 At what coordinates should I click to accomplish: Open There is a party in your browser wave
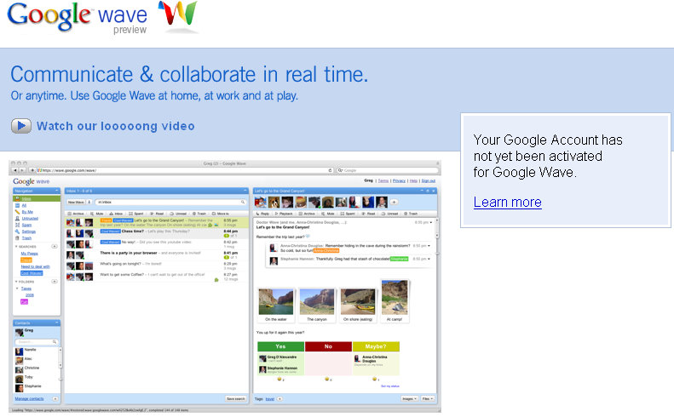tap(157, 255)
